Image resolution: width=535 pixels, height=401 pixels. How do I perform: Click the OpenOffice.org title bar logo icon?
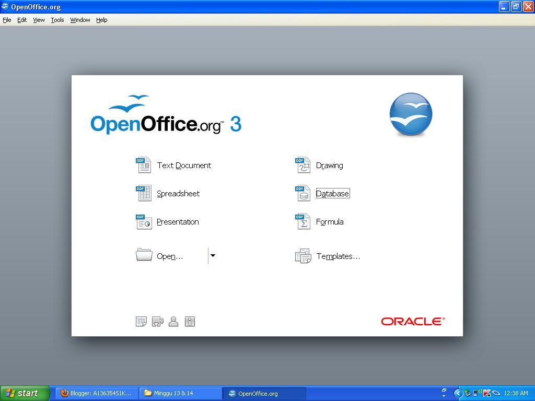pos(5,6)
